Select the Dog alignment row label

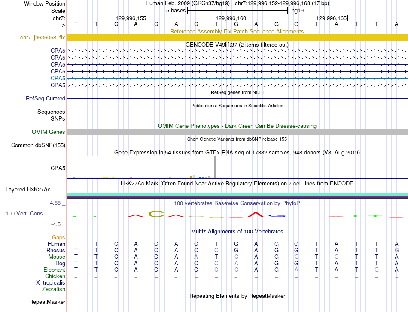click(60, 264)
